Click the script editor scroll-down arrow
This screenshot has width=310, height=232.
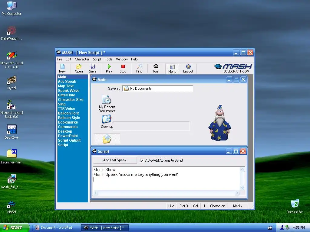coord(242,188)
